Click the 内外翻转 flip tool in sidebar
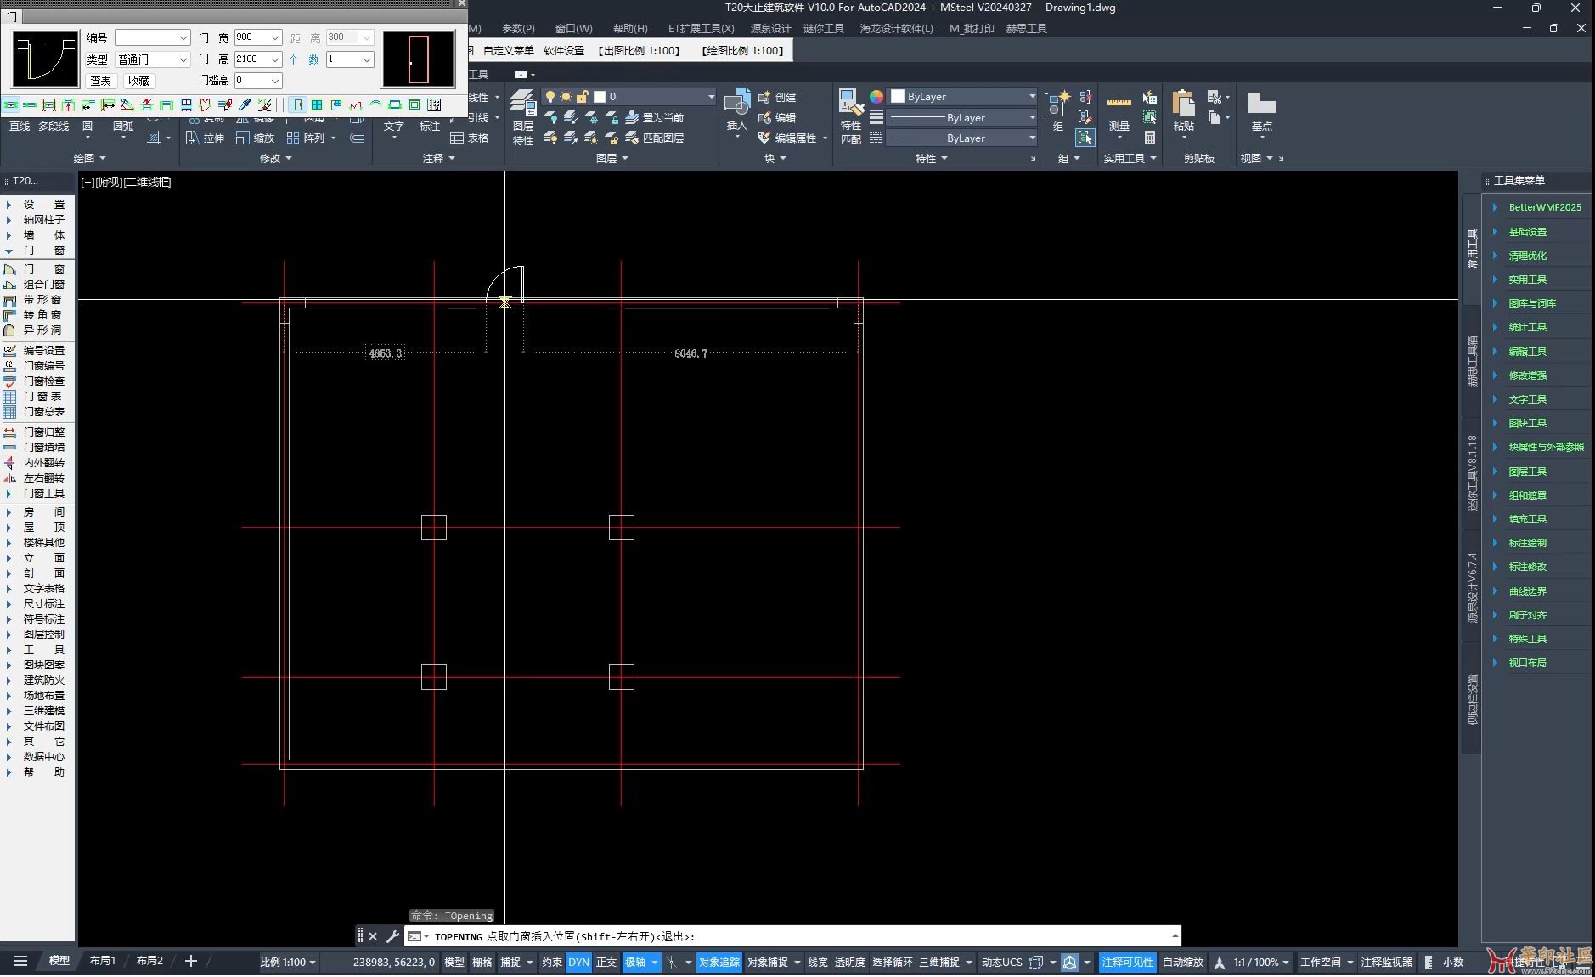The image size is (1595, 977). (x=34, y=463)
